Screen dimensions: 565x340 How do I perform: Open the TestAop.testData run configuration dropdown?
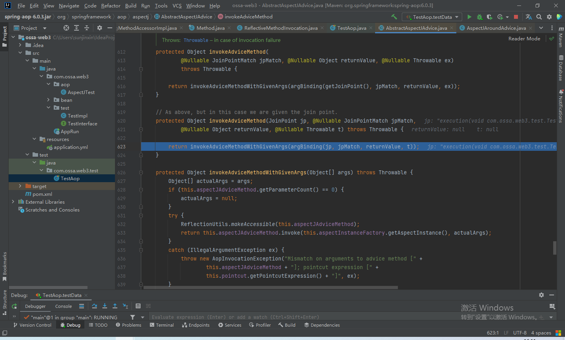tap(432, 17)
